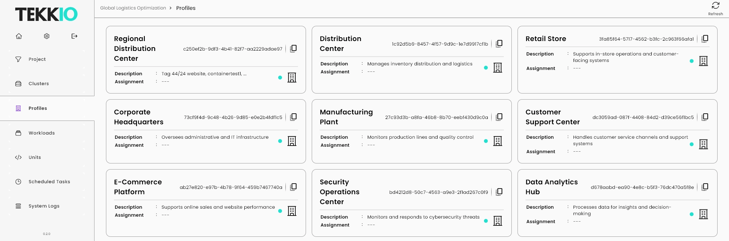729x241 pixels.
Task: Click building icon on Regional Distribution Center card
Action: click(292, 78)
